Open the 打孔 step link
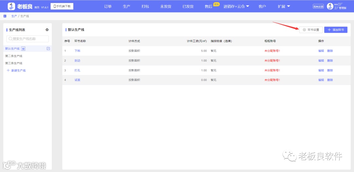 tap(77, 70)
